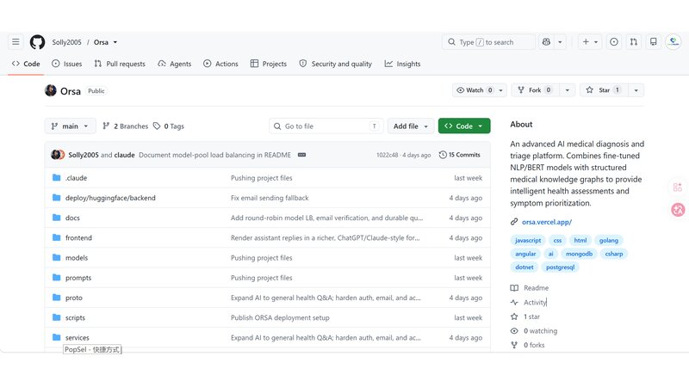Open Security and quality tab
689x387 pixels.
tap(335, 64)
